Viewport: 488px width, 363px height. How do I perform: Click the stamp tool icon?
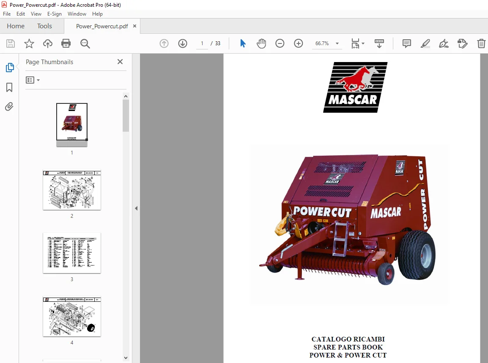point(463,43)
